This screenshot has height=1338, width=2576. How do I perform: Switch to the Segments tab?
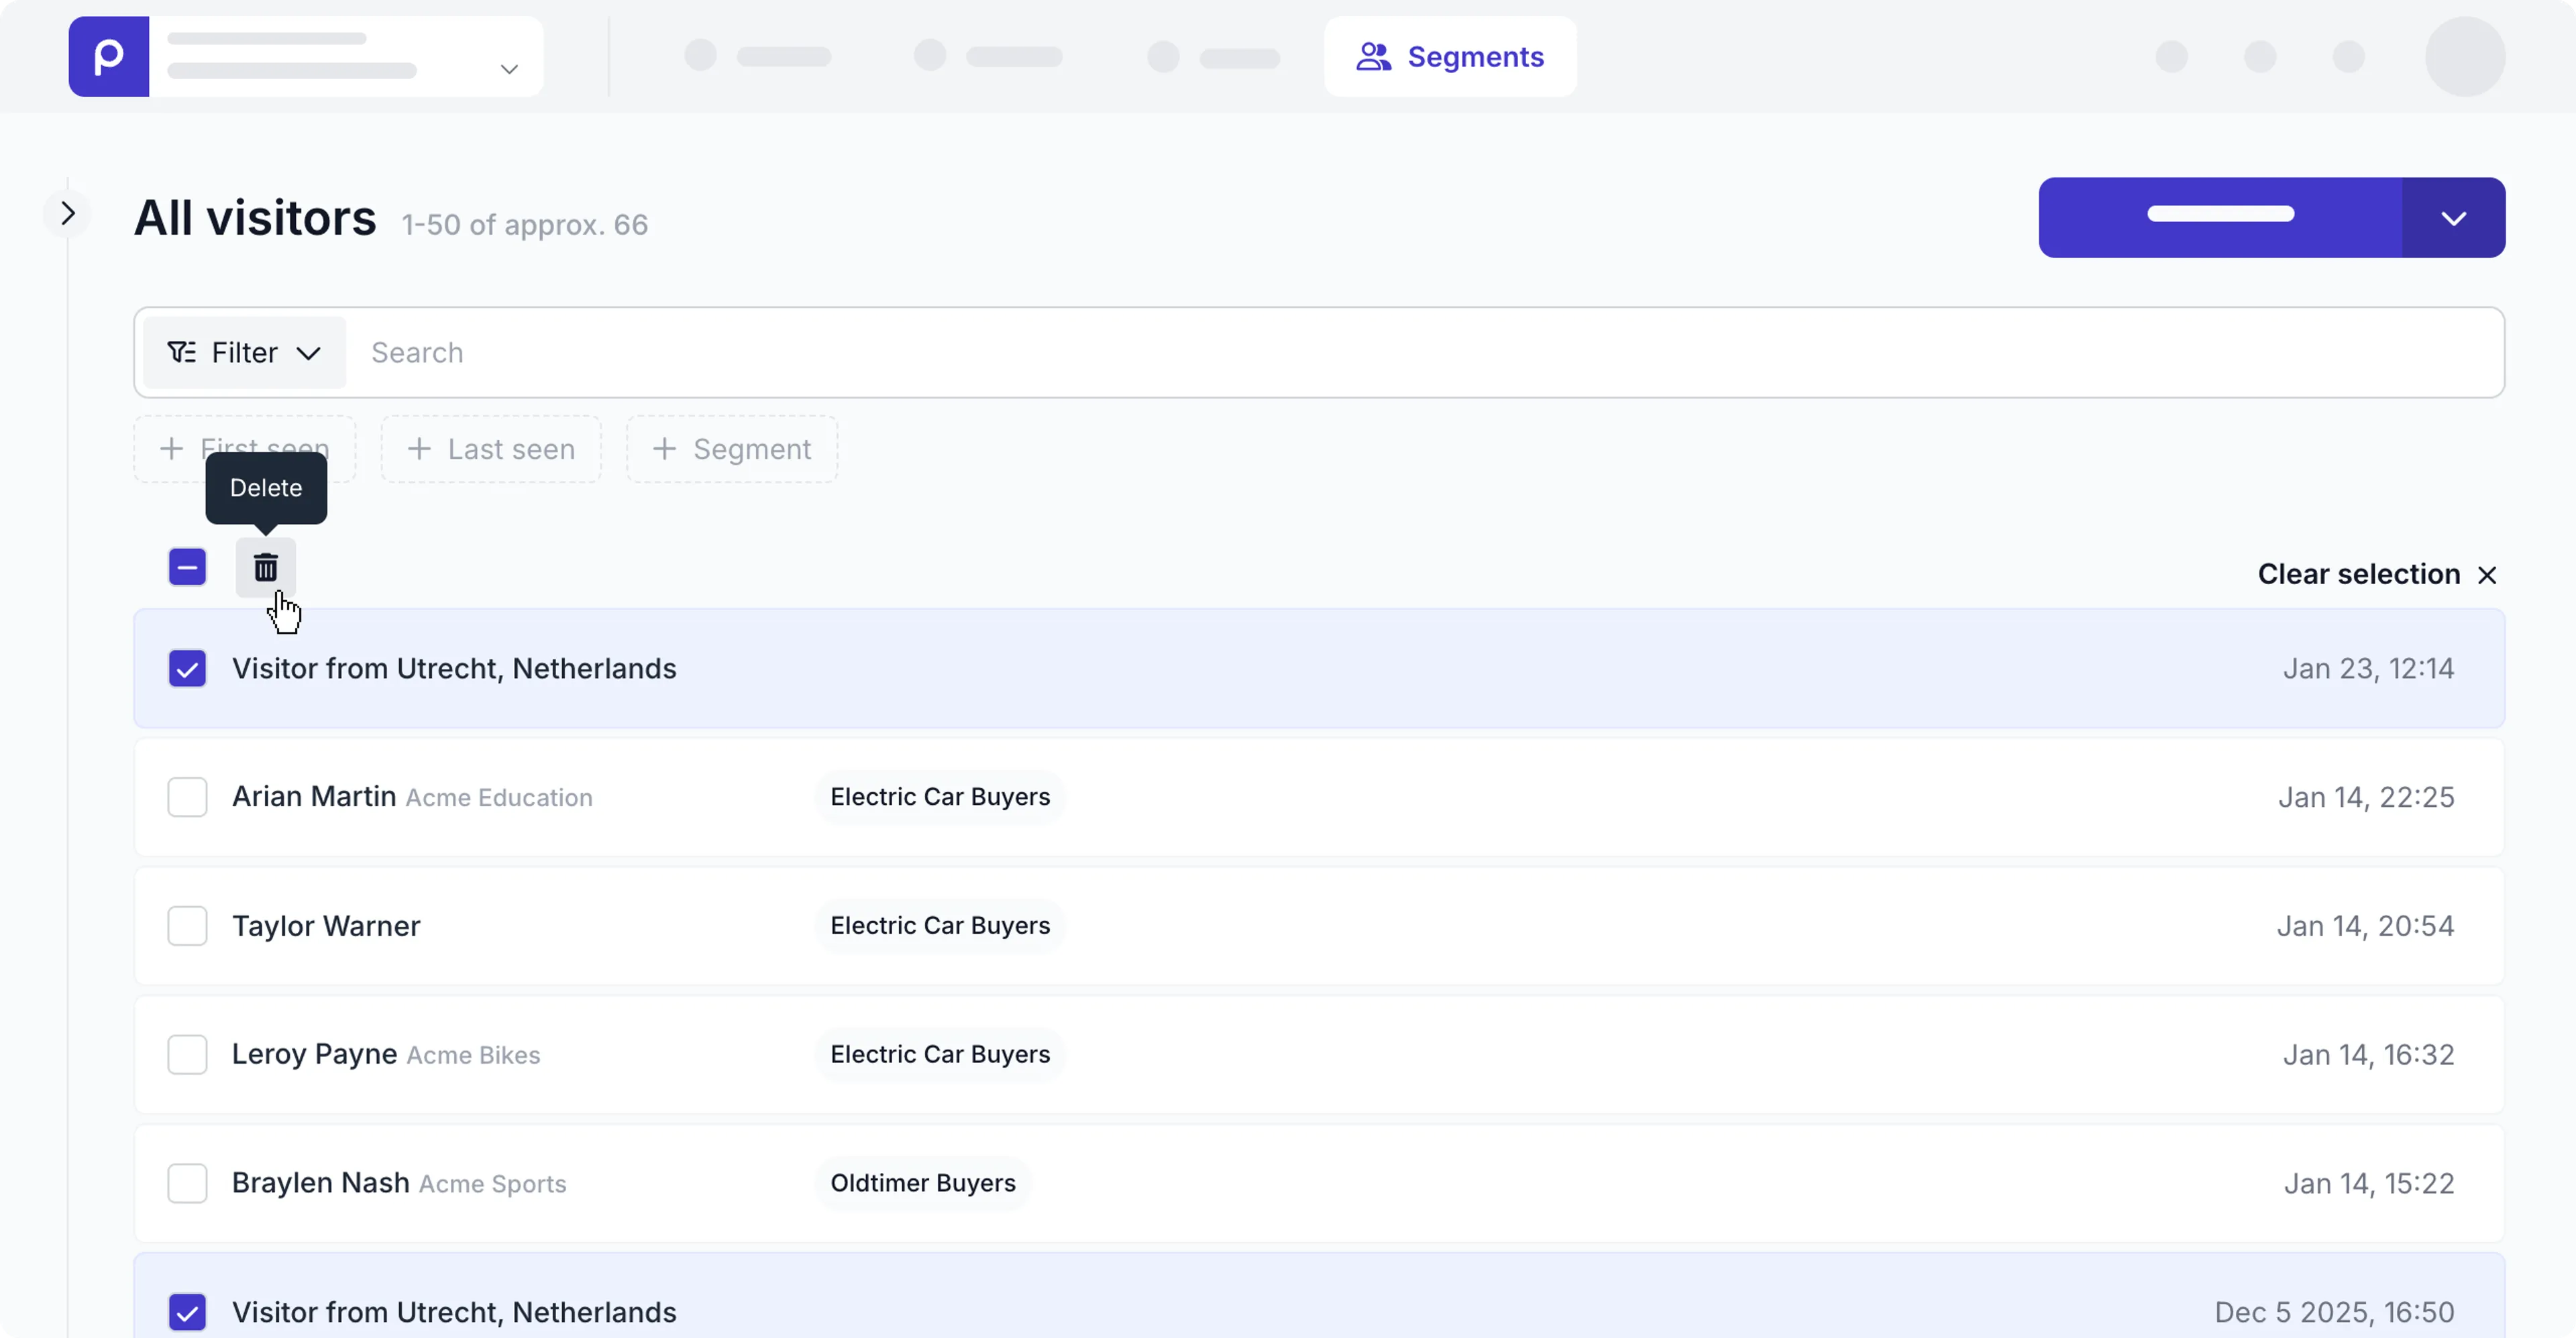point(1450,57)
